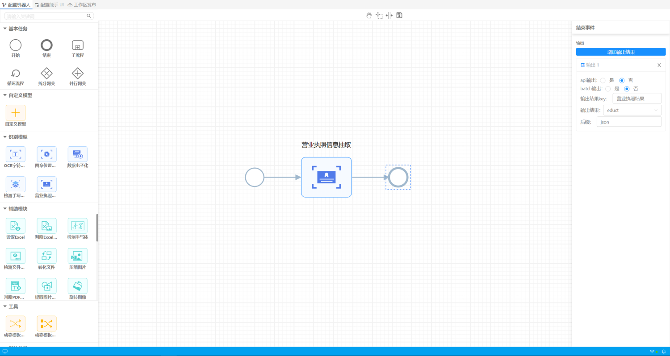The image size is (670, 356).
Task: Select the 并行网关 parallel gateway shape
Action: pyautogui.click(x=78, y=73)
